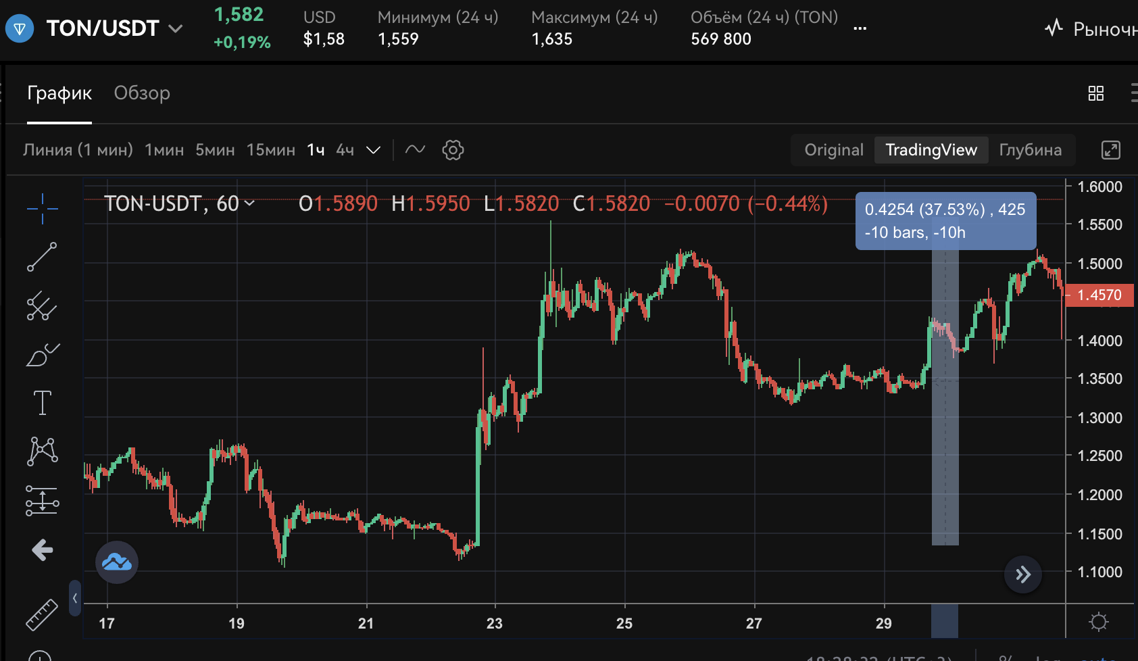Click the 24h volume value 569 800
This screenshot has width=1138, height=661.
[721, 39]
